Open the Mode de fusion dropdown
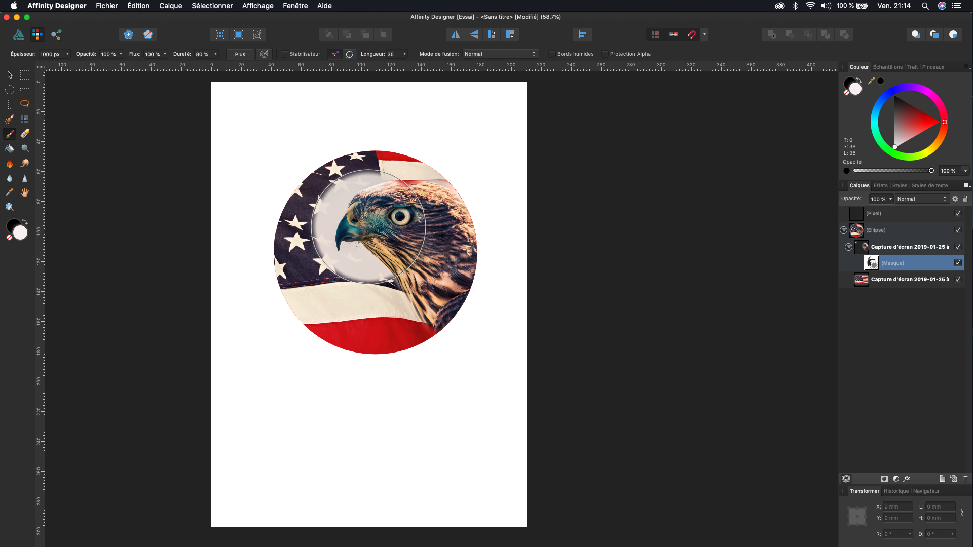Screen dimensions: 973x547 (500, 54)
